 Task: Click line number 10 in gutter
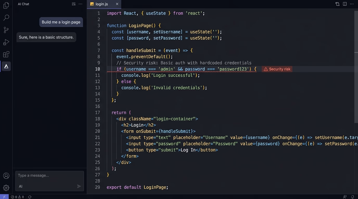[x=98, y=69]
